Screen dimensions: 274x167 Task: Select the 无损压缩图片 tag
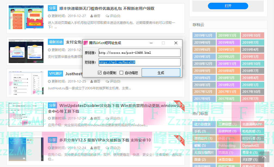(204, 153)
